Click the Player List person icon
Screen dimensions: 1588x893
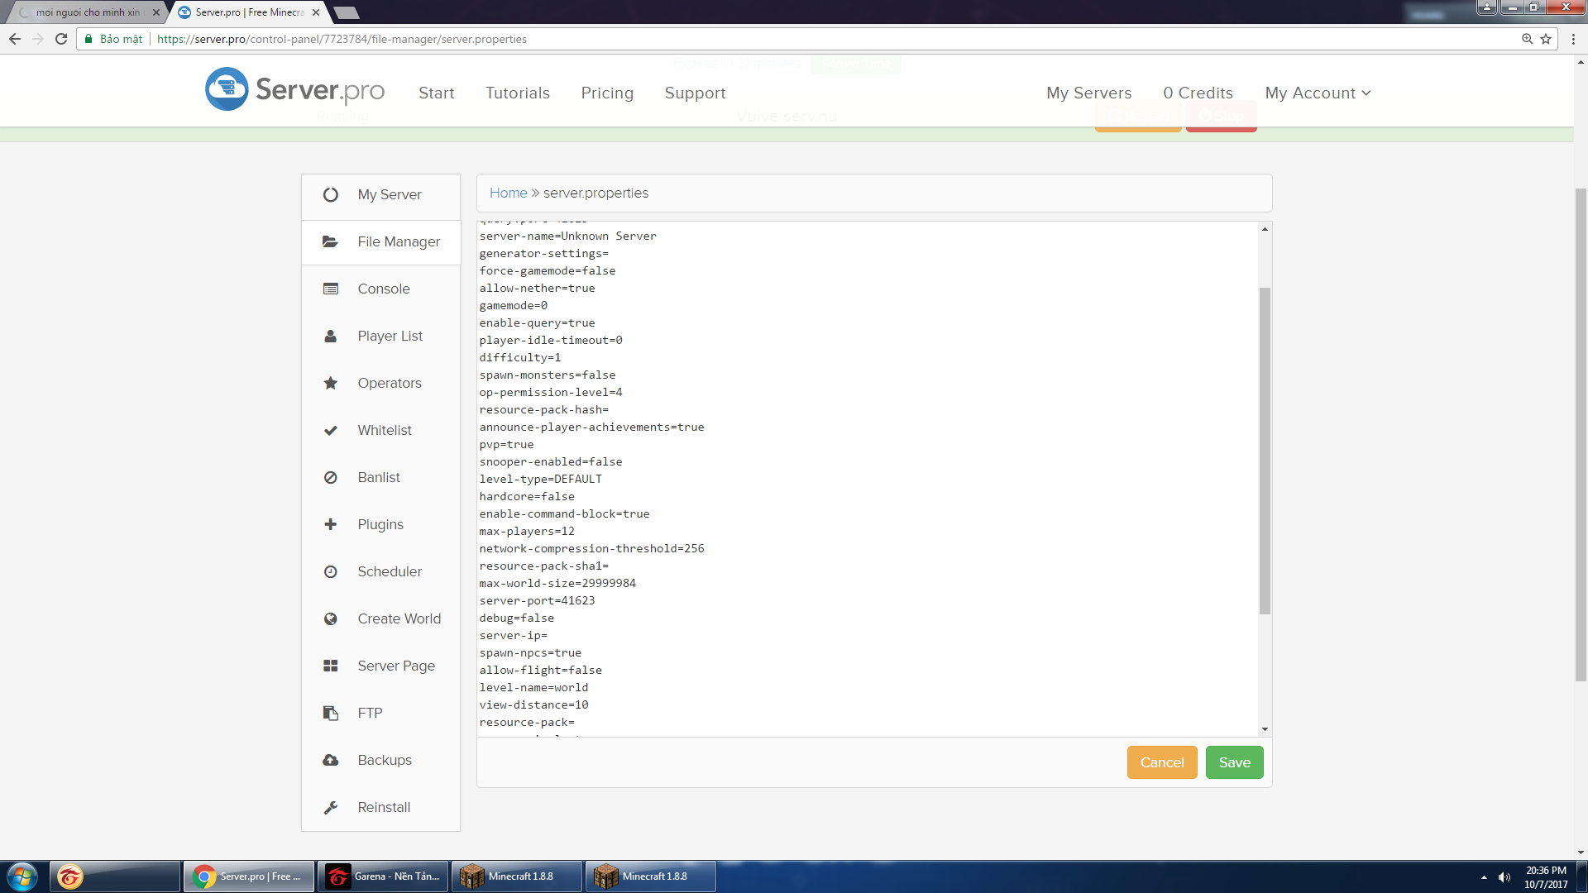(x=331, y=336)
